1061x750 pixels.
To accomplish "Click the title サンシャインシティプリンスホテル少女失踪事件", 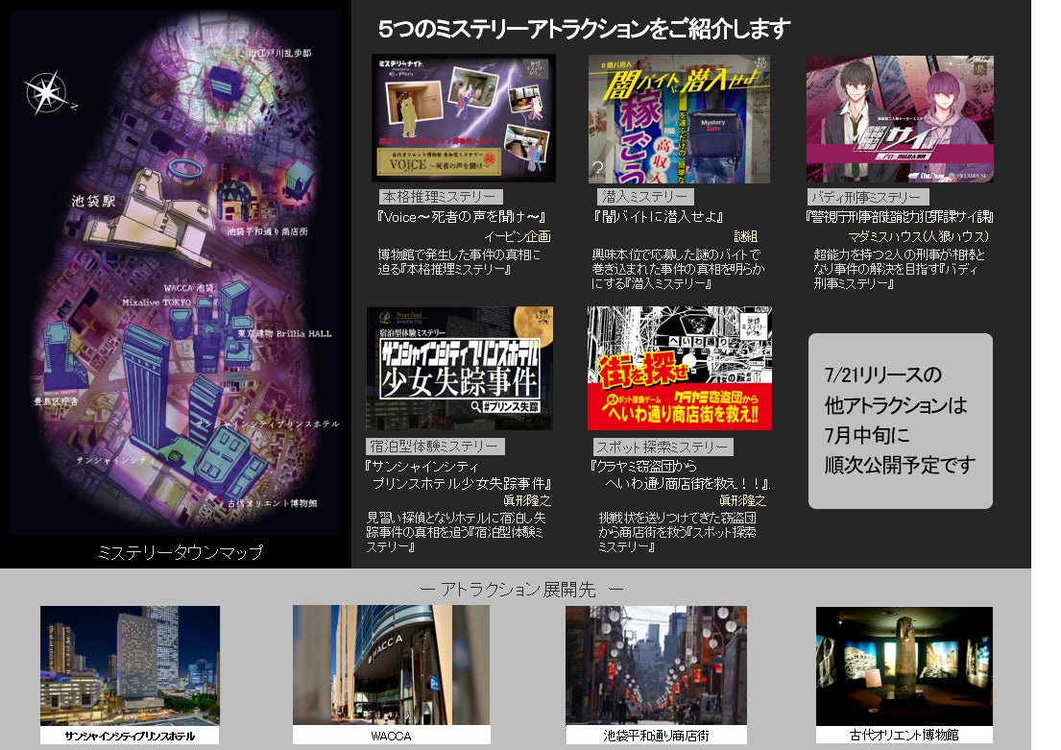I will tap(458, 475).
